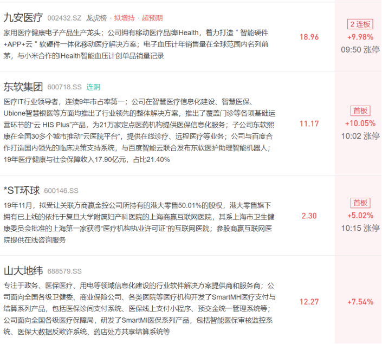Click the 10:15 涨停 time label

[x=360, y=228]
